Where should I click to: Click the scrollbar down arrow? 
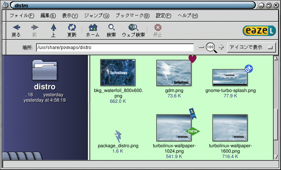click(x=276, y=157)
